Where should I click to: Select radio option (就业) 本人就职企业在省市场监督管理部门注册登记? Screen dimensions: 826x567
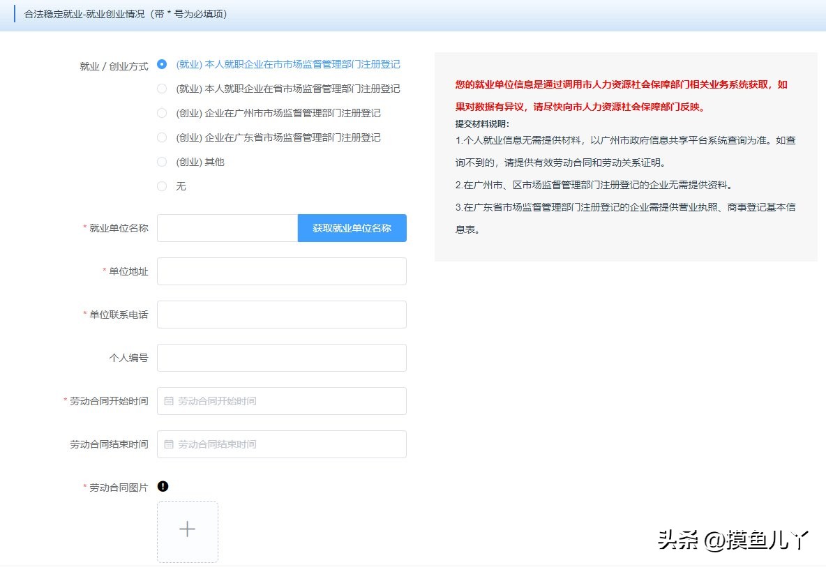tap(162, 89)
